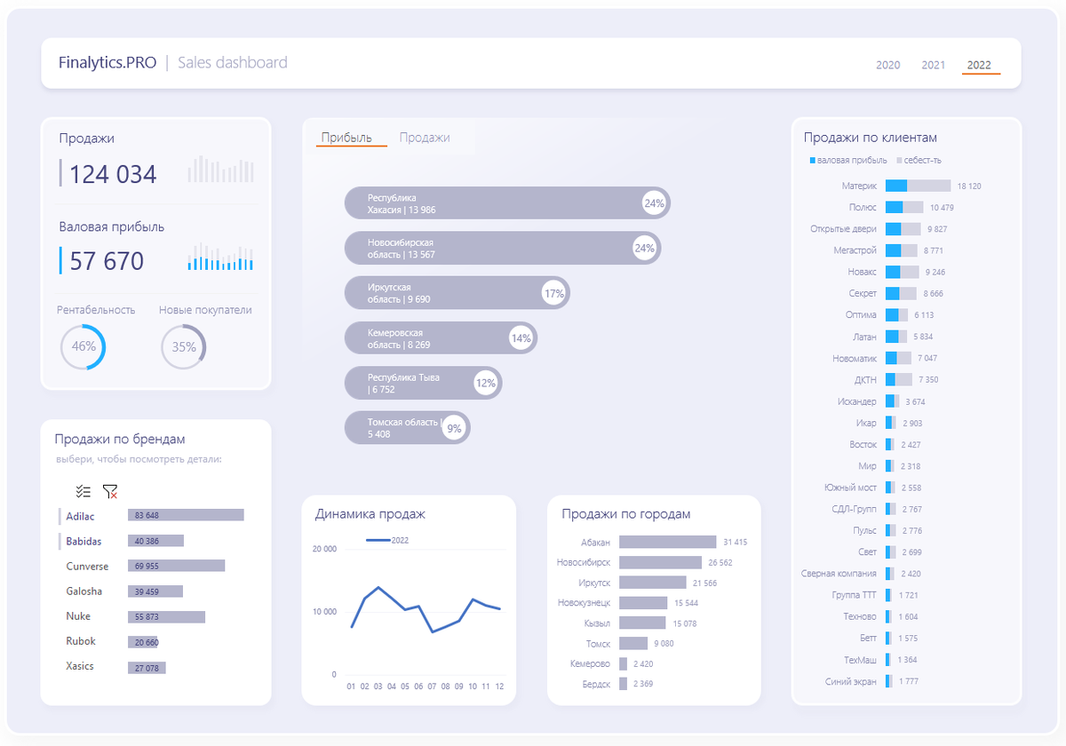Click the ДКТН client label
This screenshot has height=746, width=1066.
pyautogui.click(x=865, y=379)
